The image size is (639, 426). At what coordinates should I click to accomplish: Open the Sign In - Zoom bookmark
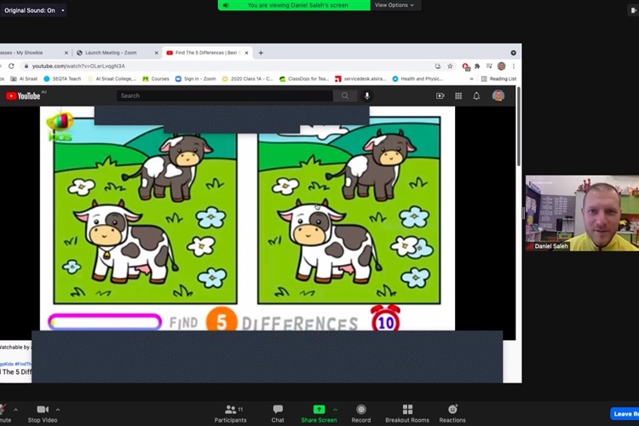coord(196,78)
